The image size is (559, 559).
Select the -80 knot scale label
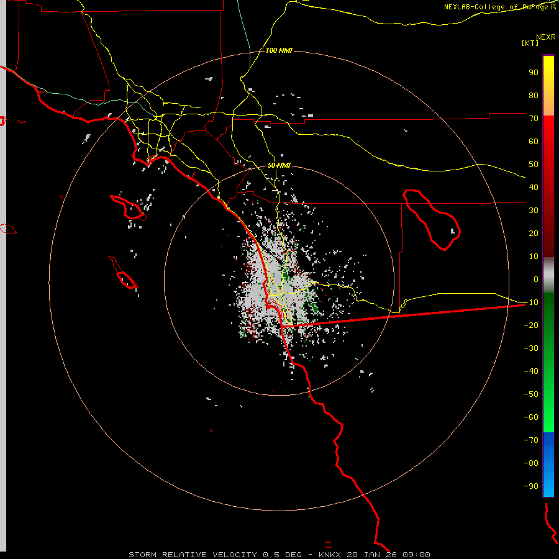[531, 463]
